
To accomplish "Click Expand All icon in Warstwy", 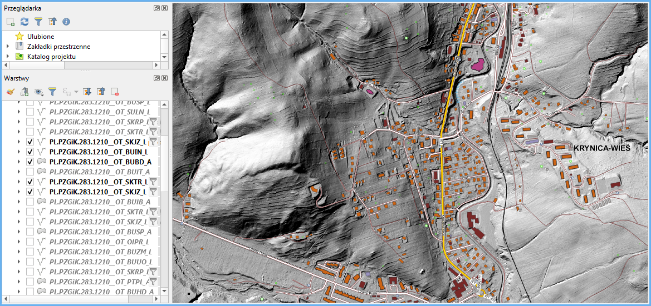I will (87, 92).
